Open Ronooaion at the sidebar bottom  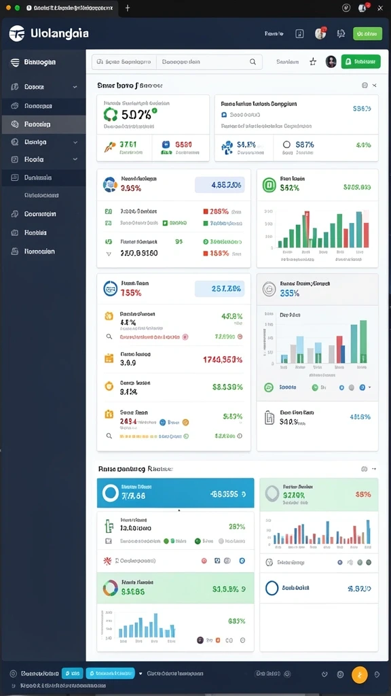click(43, 251)
